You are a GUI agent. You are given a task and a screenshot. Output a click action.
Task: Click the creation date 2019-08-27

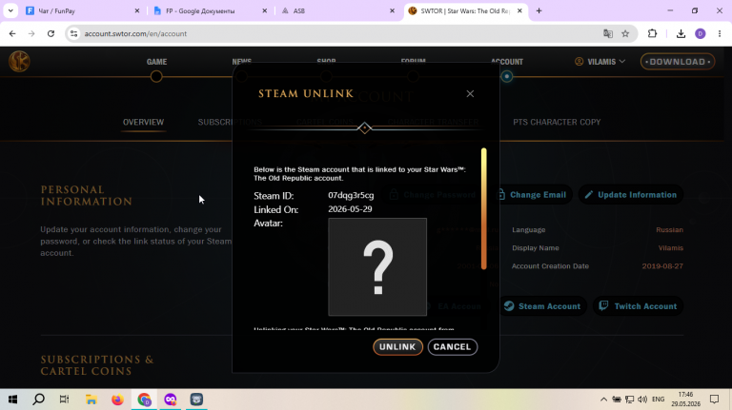662,266
